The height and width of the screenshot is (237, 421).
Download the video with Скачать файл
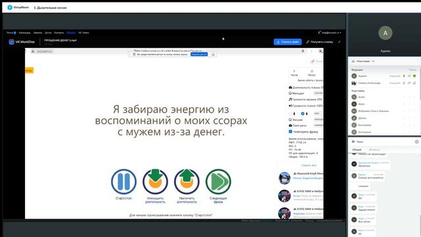click(x=287, y=42)
